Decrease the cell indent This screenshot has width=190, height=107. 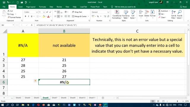click(66, 16)
